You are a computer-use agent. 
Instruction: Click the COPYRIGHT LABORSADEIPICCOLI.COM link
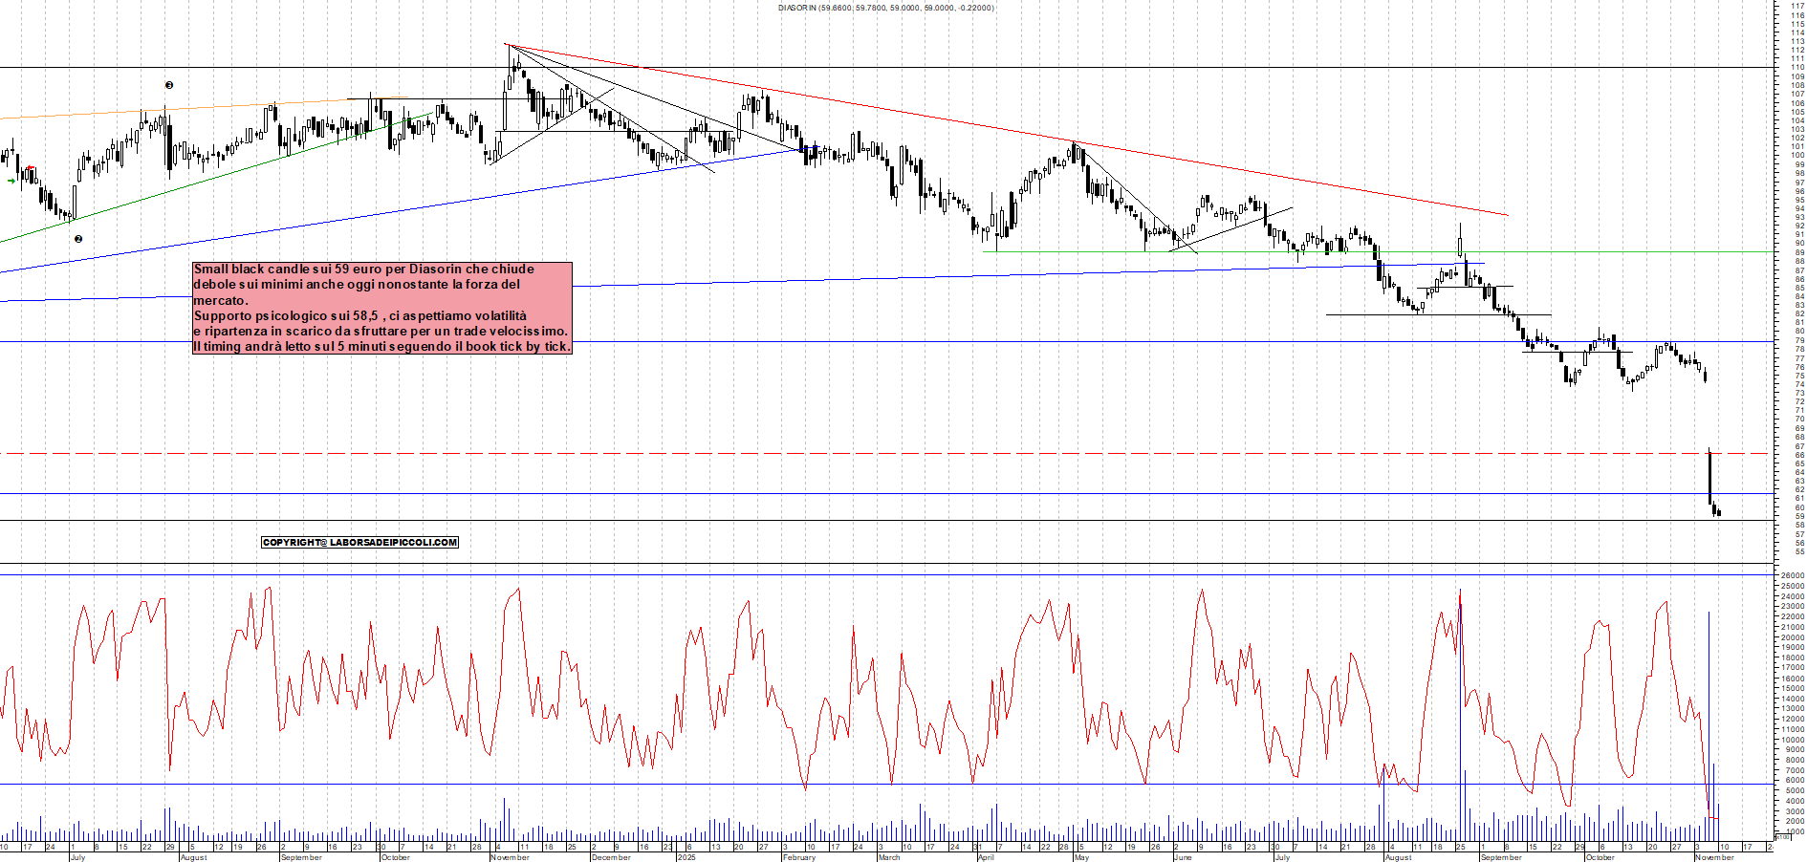point(359,542)
